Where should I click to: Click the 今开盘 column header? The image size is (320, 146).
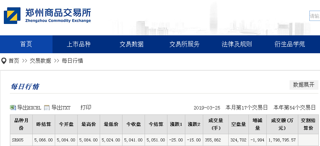(x=66, y=124)
